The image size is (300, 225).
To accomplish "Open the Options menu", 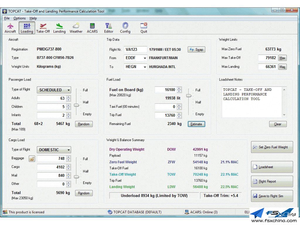I will [20, 18].
